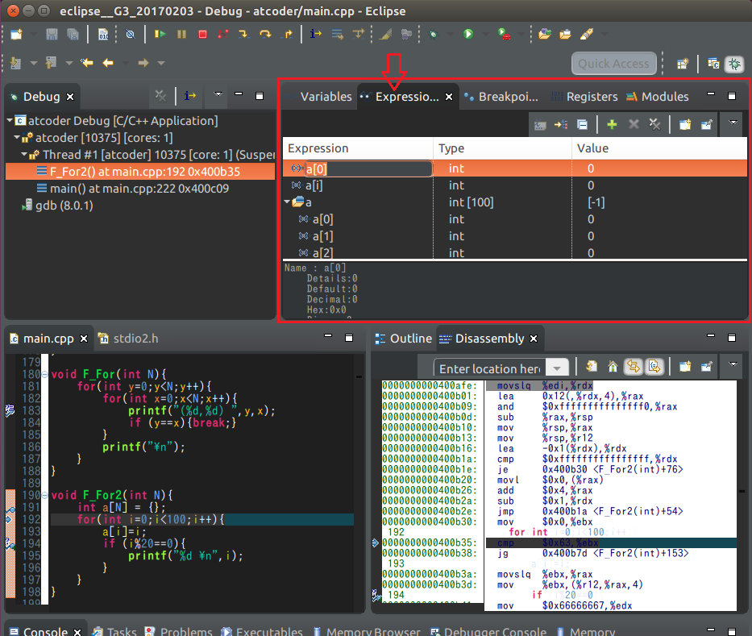The image size is (752, 636).
Task: Remove all expressions in the Expressions view
Action: tap(654, 124)
